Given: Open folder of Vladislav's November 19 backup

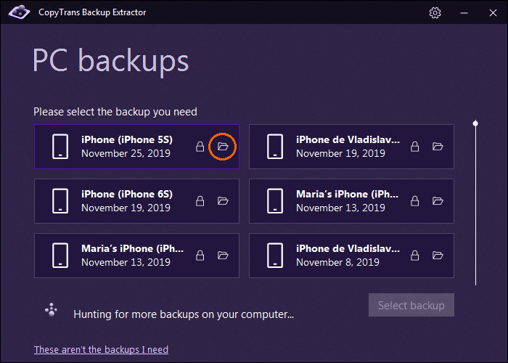Looking at the screenshot, I should click(438, 147).
